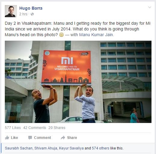The height and width of the screenshot is (154, 156).
Task: Click the 2 hrs timestamp link
Action: [x=23, y=14]
